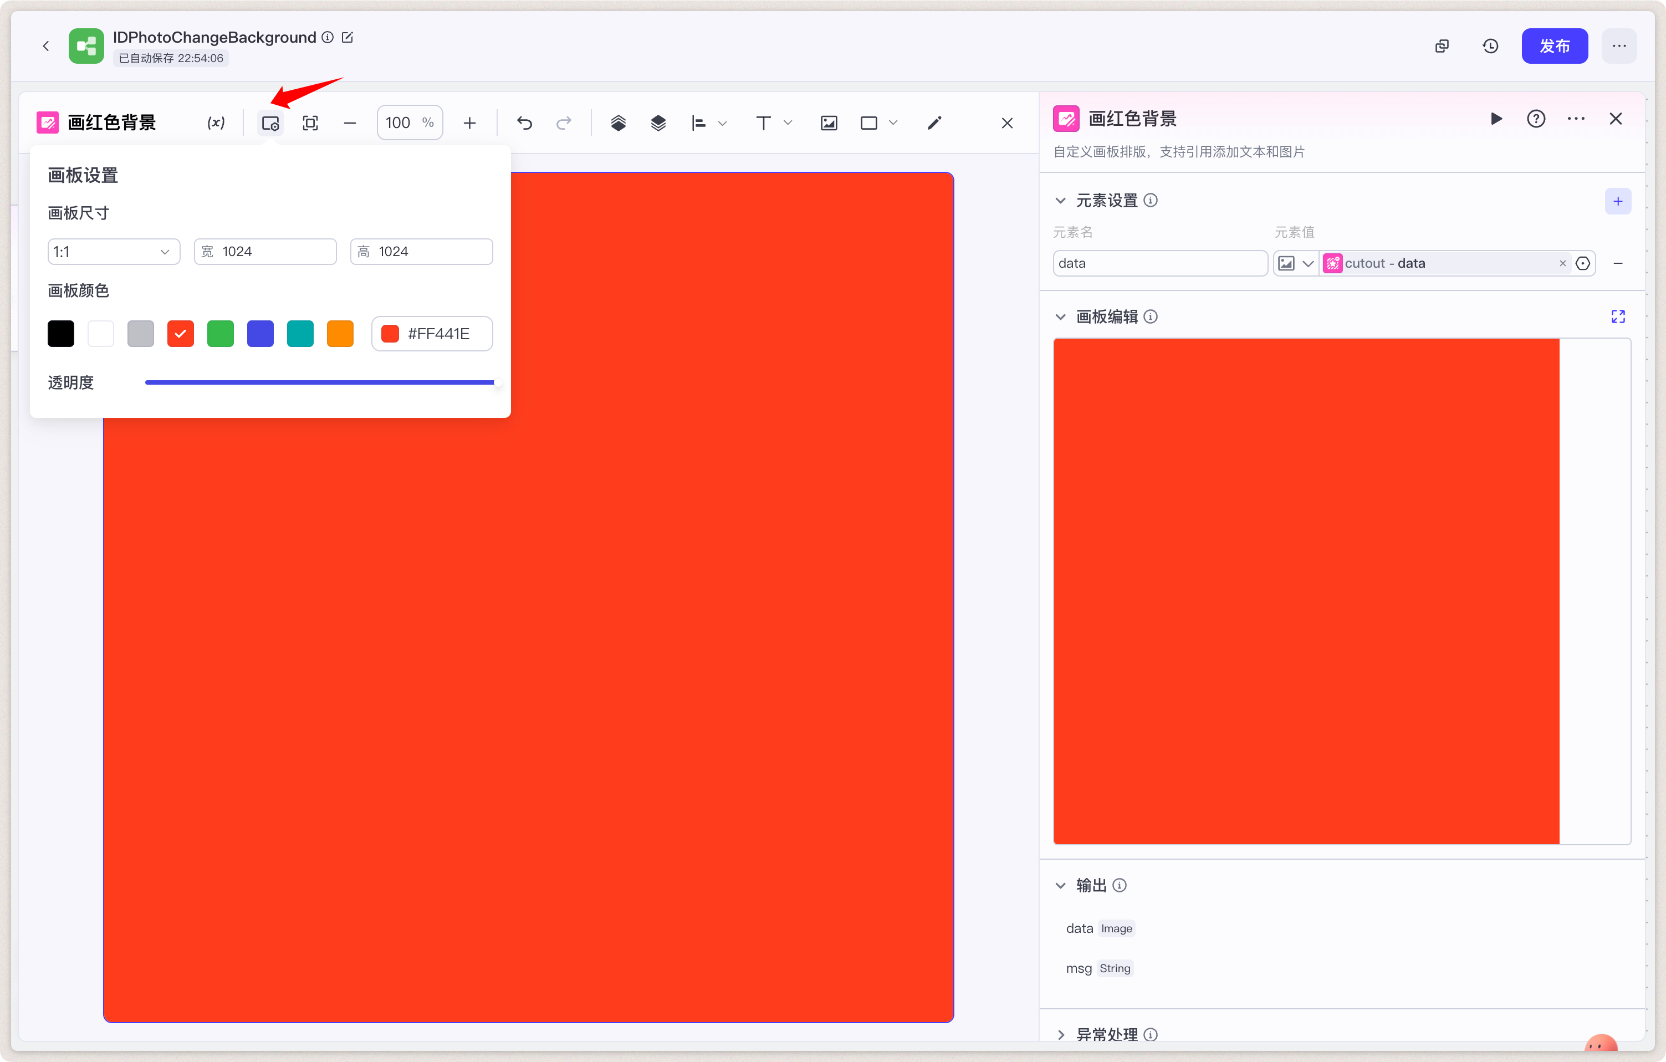
Task: Pick the teal canvas color swatch
Action: click(x=300, y=334)
